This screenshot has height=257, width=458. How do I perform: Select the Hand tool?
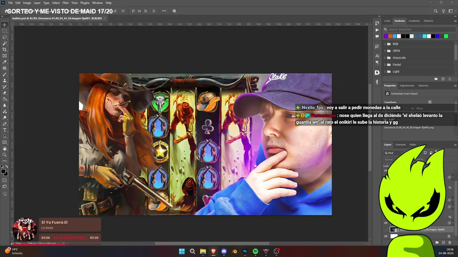pyautogui.click(x=5, y=148)
